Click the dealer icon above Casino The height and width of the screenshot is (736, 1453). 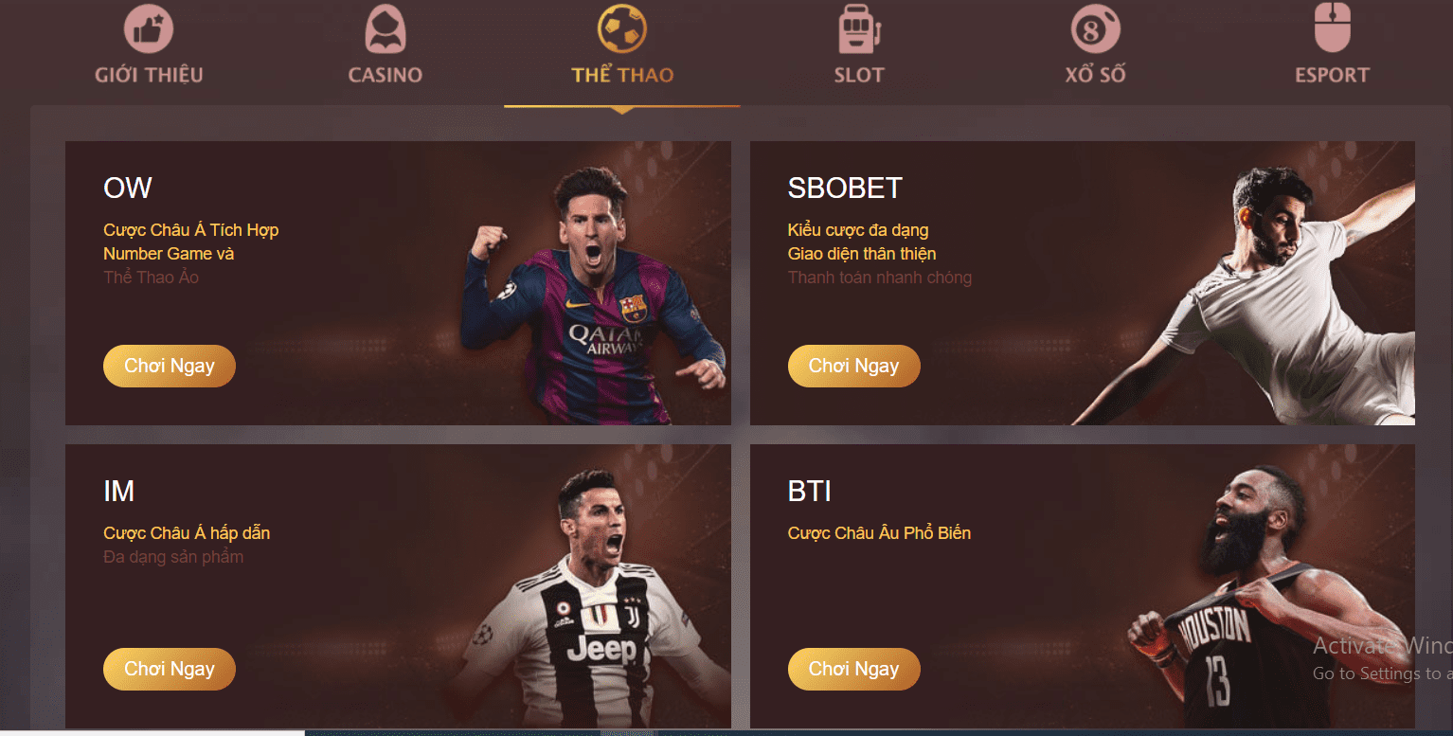(386, 29)
